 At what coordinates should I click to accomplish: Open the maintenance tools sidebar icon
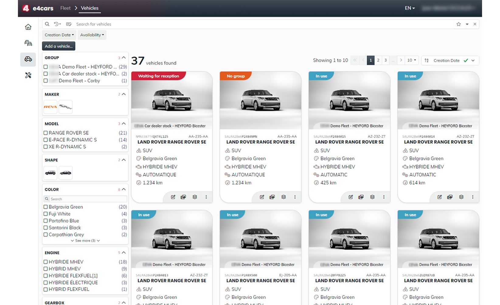click(x=28, y=75)
